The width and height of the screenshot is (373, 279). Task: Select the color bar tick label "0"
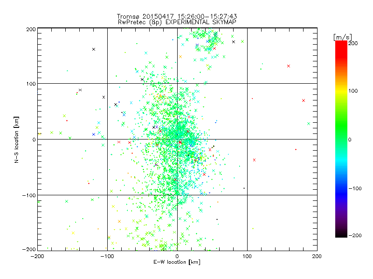point(350,139)
